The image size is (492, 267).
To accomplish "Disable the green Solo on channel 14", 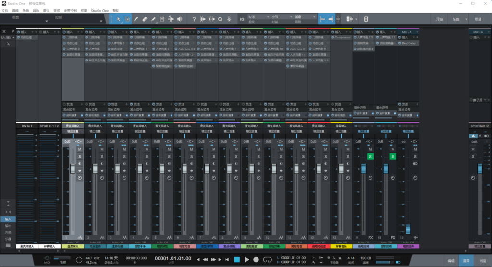I will (370, 156).
